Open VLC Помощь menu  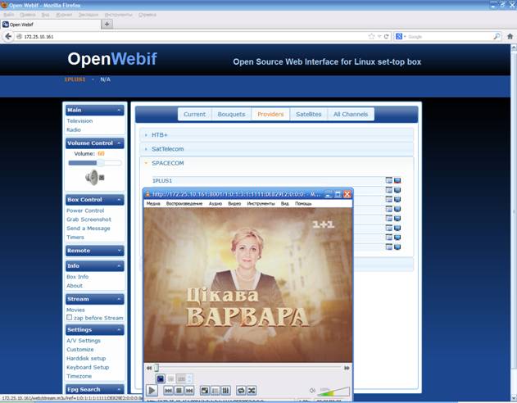point(303,204)
